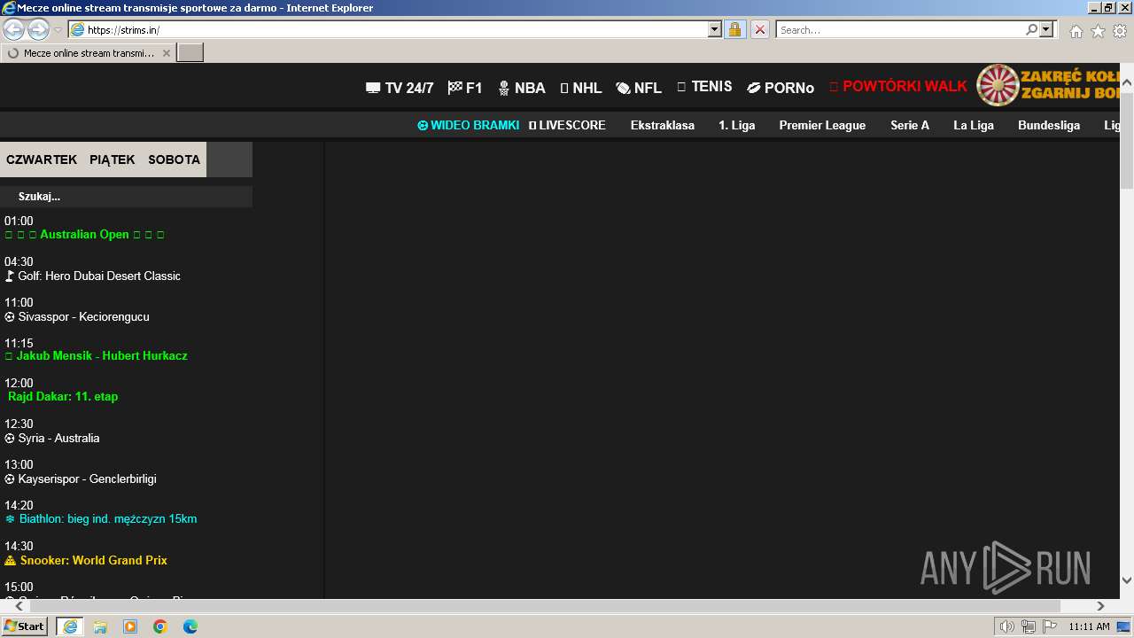This screenshot has width=1134, height=638.
Task: Click the browser Forward arrow button
Action: point(38,30)
